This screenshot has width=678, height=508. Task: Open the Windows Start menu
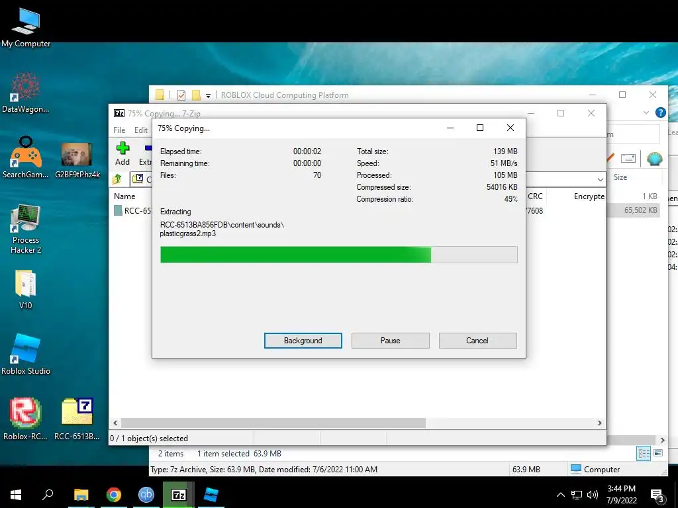tap(16, 495)
